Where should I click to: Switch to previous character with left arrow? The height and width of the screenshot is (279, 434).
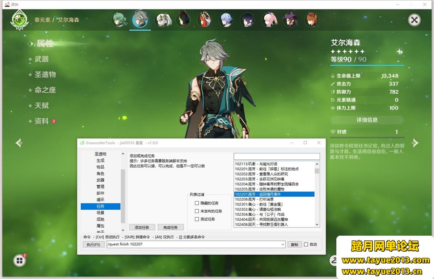(19, 143)
